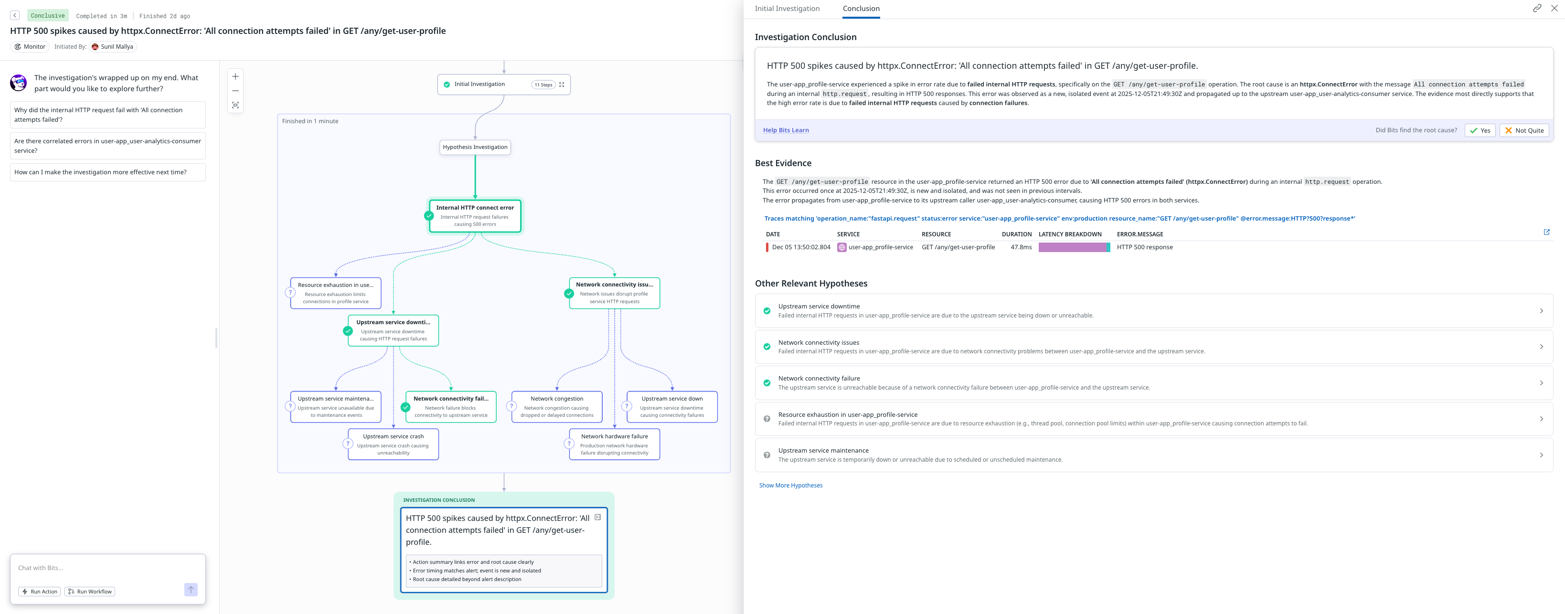Click the back arrow icon beside Conclusive

(15, 15)
